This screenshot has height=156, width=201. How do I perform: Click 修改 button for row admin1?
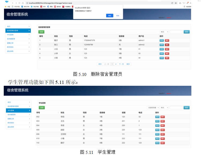pyautogui.click(x=162, y=40)
